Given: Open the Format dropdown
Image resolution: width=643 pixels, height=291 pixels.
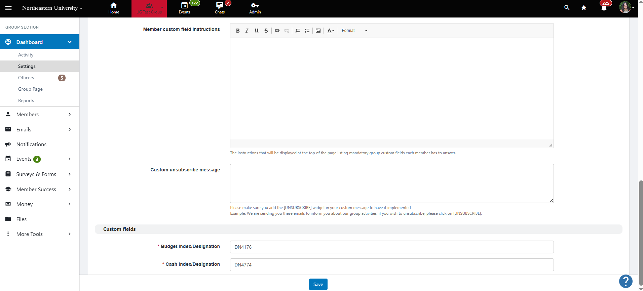Looking at the screenshot, I should (354, 31).
